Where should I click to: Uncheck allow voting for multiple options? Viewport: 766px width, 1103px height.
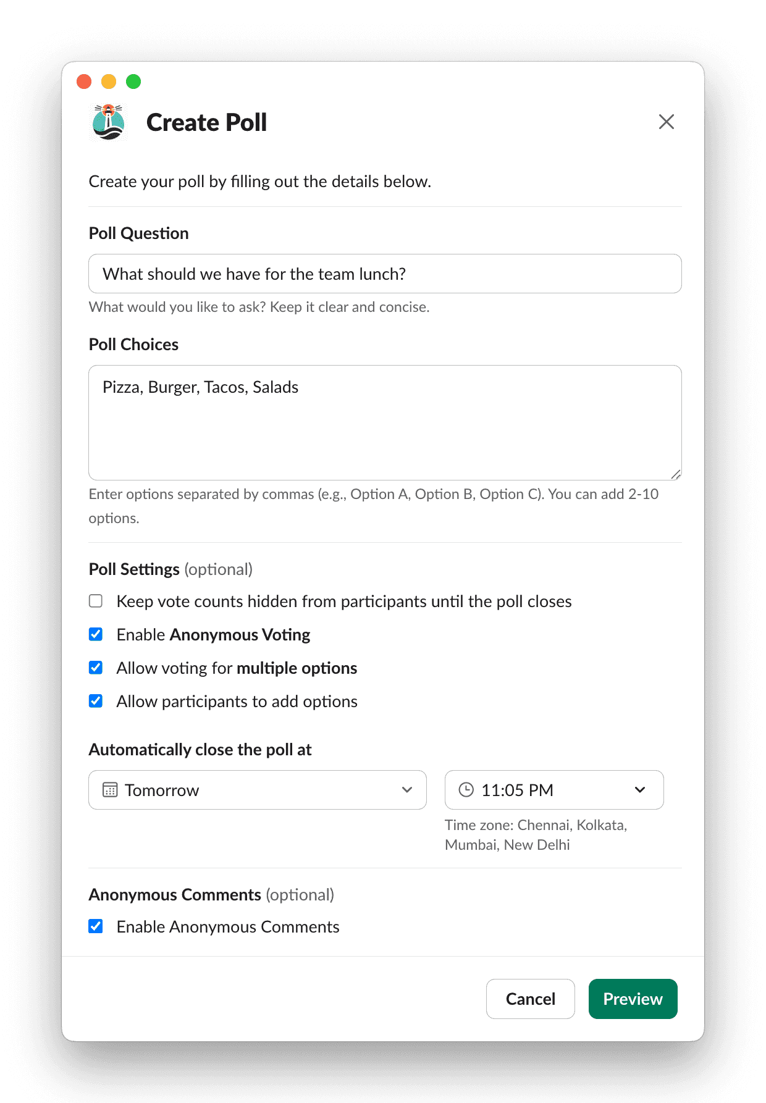96,667
